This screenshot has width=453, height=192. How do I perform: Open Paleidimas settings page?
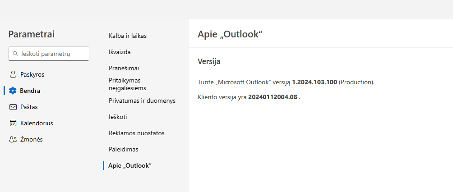[x=124, y=149]
